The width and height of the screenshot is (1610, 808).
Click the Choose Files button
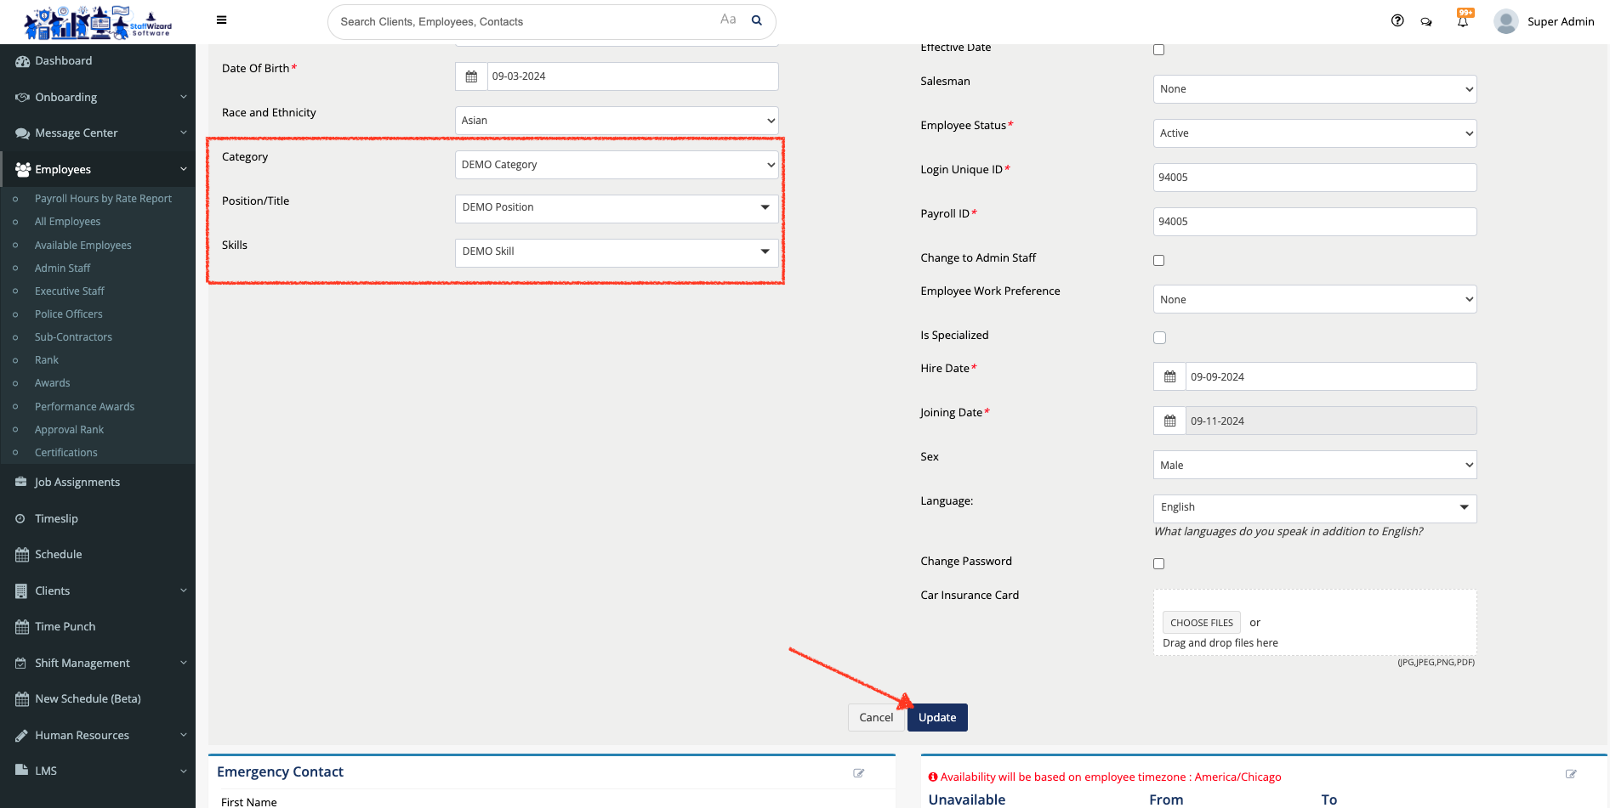[x=1201, y=623]
